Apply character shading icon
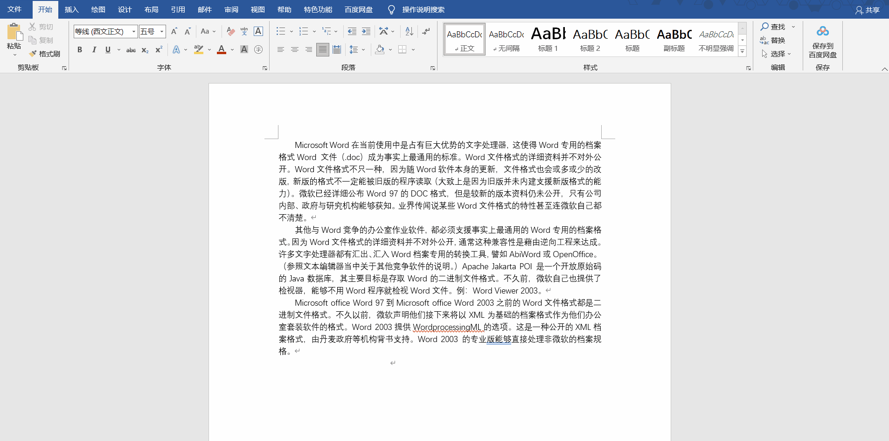The image size is (889, 441). coord(244,49)
